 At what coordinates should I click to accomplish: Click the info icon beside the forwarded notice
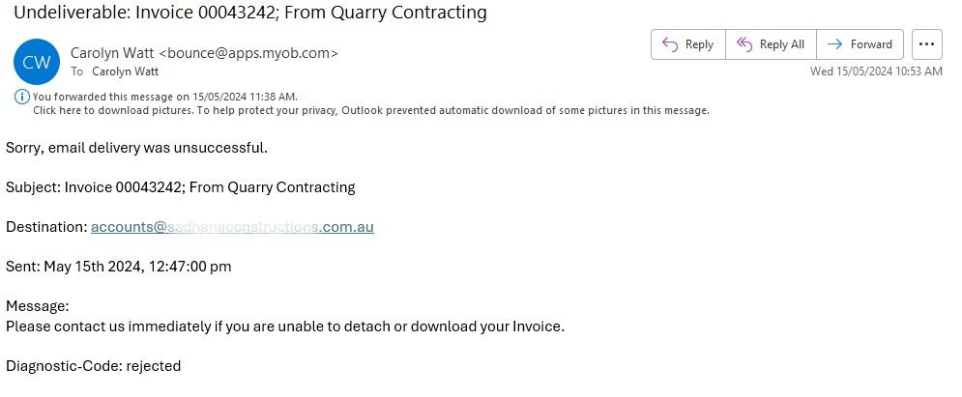click(22, 97)
